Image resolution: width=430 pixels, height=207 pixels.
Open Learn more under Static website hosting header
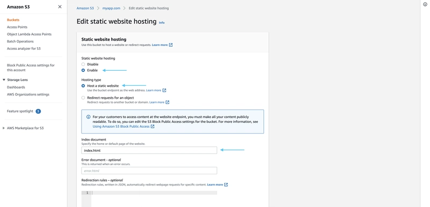[x=160, y=45]
